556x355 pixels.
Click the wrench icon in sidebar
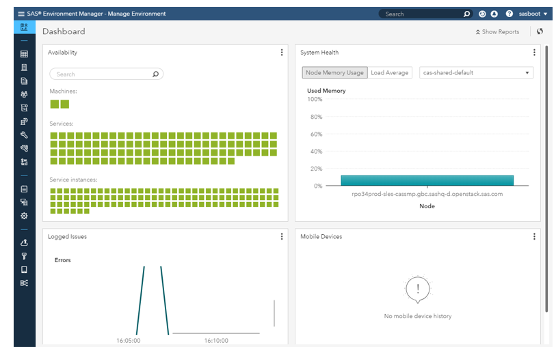click(24, 135)
